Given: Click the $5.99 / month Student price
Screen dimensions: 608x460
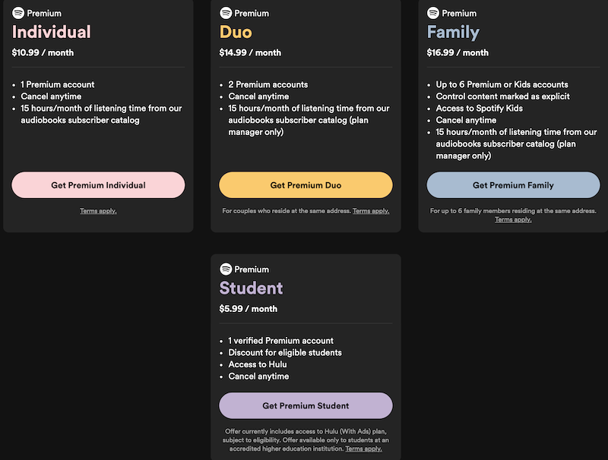Looking at the screenshot, I should click(248, 309).
